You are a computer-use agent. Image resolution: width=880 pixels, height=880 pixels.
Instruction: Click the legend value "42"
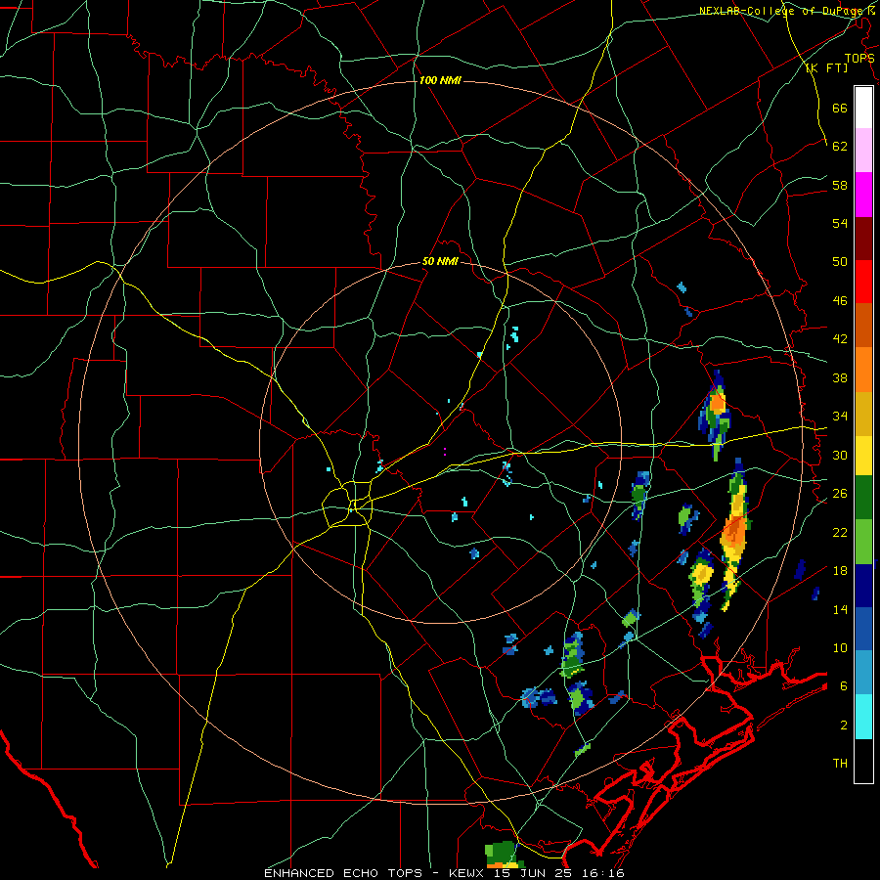840,339
